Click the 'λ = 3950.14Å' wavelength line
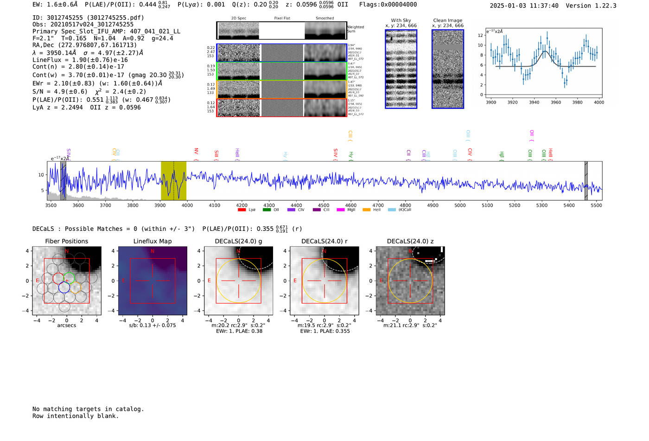 [x=54, y=53]
